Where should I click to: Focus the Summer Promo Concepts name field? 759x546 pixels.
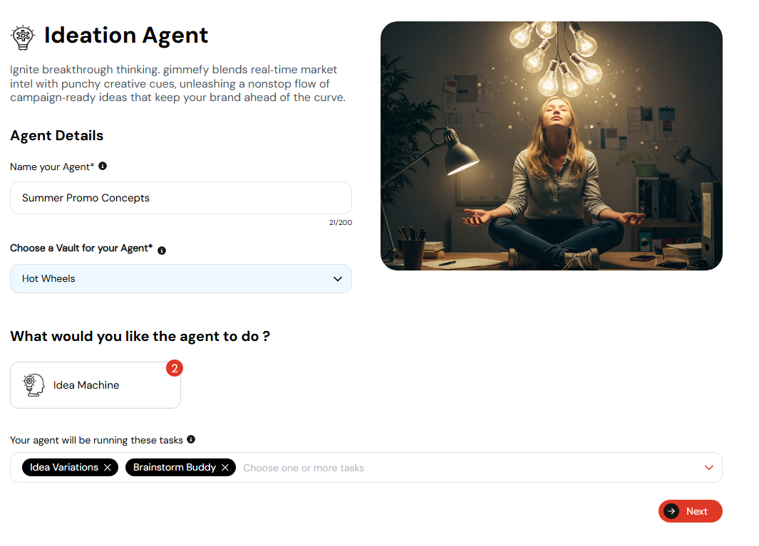pyautogui.click(x=181, y=198)
